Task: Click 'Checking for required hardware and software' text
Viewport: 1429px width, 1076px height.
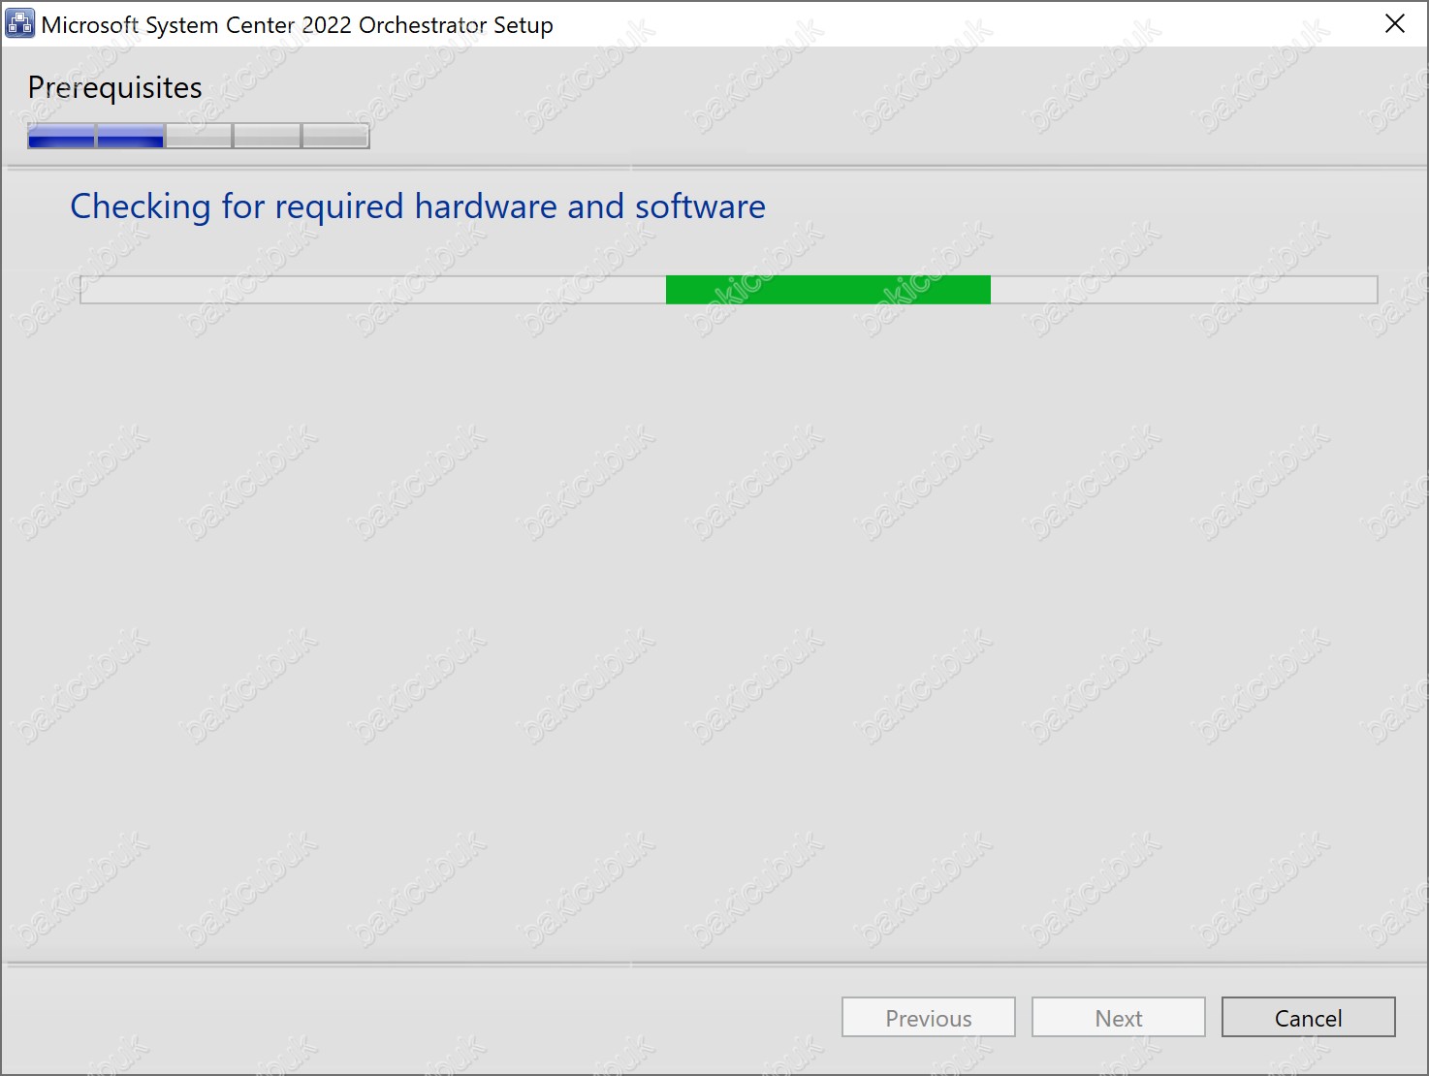Action: 418,206
